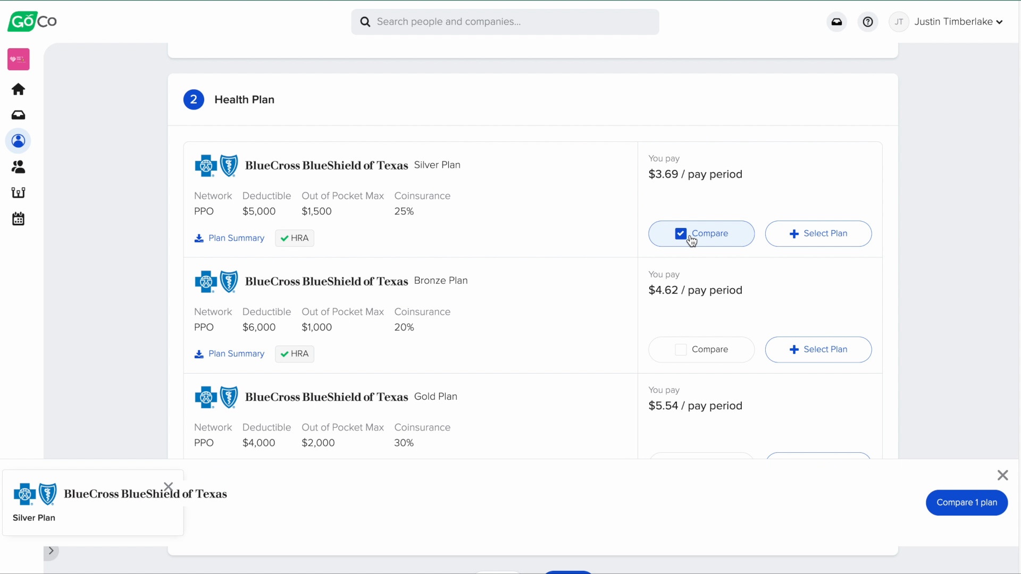This screenshot has width=1021, height=574.
Task: Open the calendar sidebar icon
Action: pyautogui.click(x=18, y=218)
